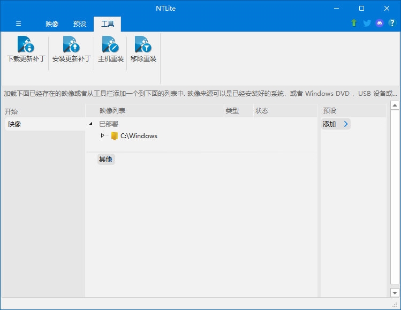This screenshot has height=310, width=401.
Task: Switch to the 映像 tab
Action: click(x=52, y=24)
